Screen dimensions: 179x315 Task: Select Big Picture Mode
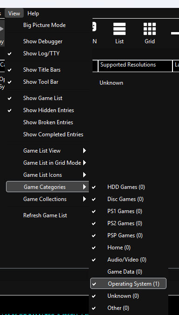point(47,25)
